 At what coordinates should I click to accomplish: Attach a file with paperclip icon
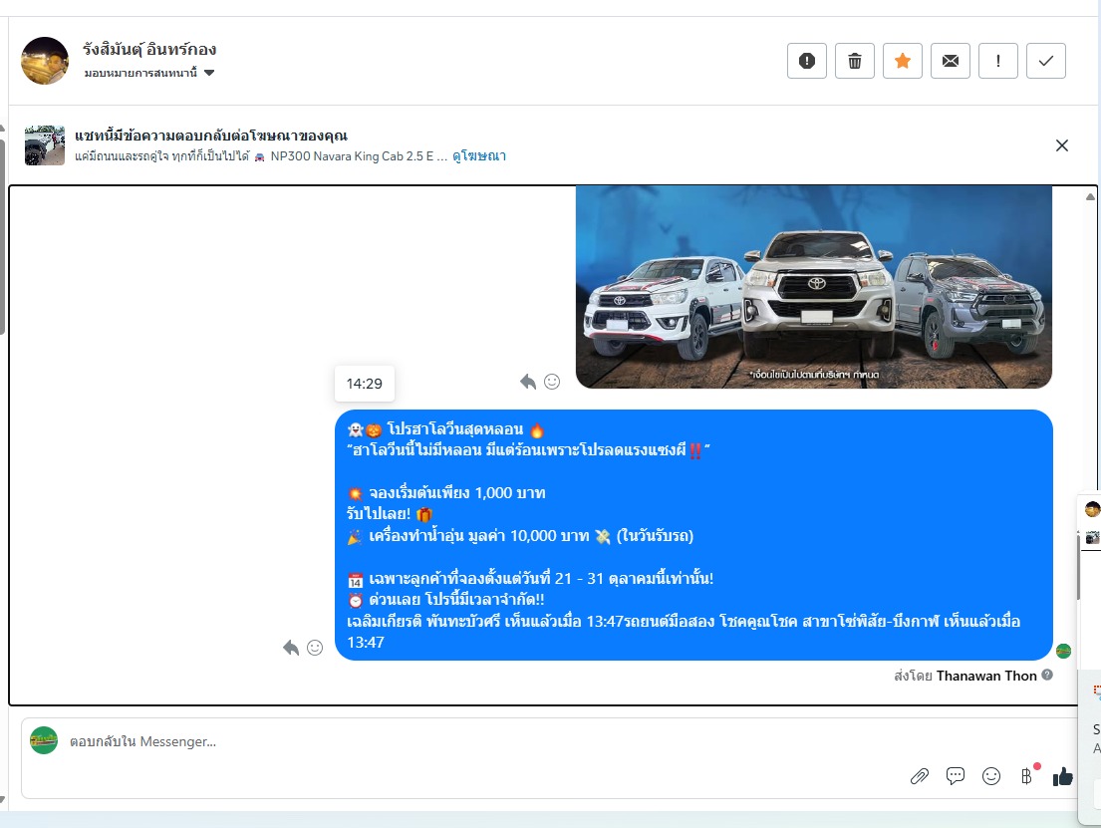tap(919, 776)
